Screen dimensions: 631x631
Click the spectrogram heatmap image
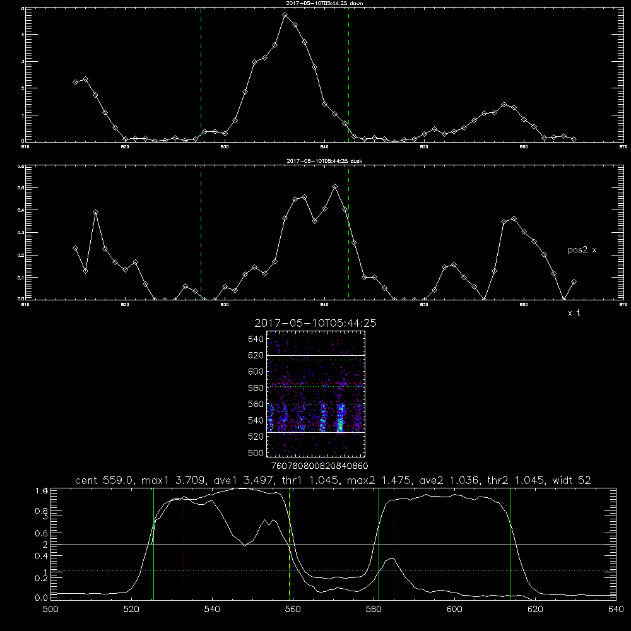point(316,394)
